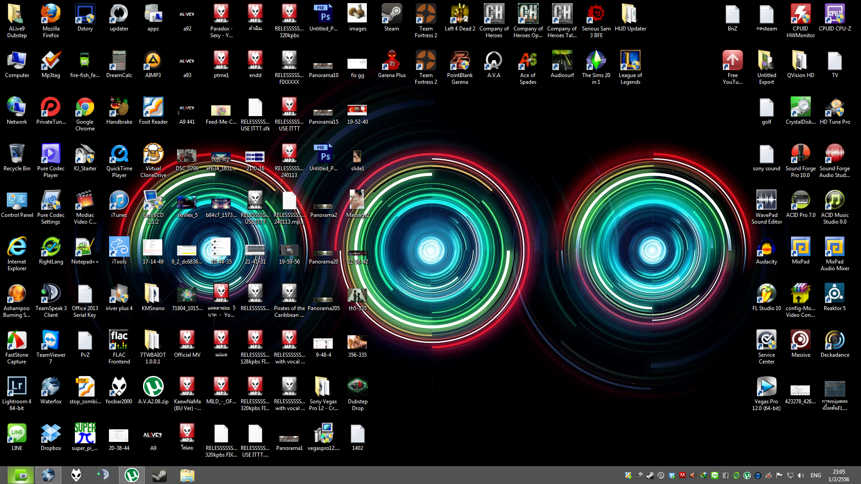Open the taskbar clock showing 23:05
Screen dimensions: 861x484
pos(839,475)
